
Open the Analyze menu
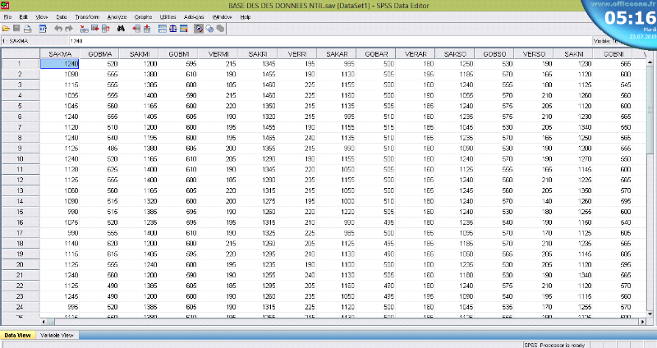click(x=117, y=17)
